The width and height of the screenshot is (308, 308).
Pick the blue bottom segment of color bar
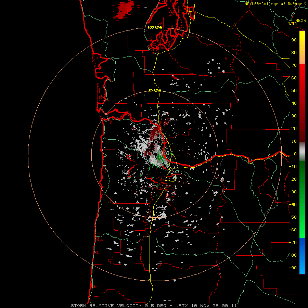pyautogui.click(x=302, y=256)
